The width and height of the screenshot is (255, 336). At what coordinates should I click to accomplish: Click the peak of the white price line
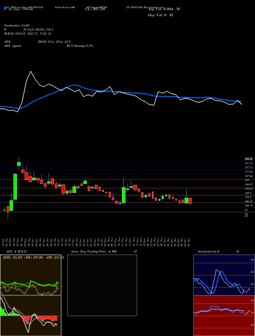pos(31,71)
